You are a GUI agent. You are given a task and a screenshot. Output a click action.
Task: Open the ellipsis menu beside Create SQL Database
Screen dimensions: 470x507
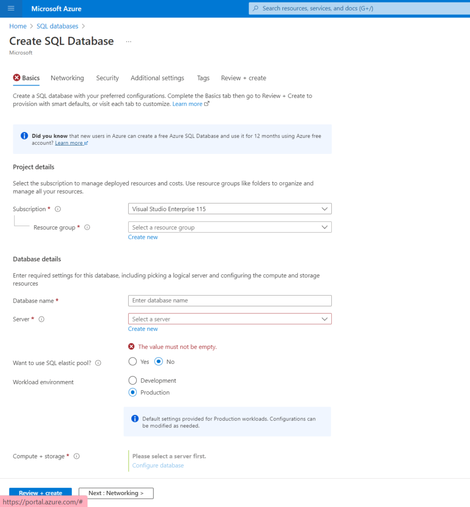129,42
